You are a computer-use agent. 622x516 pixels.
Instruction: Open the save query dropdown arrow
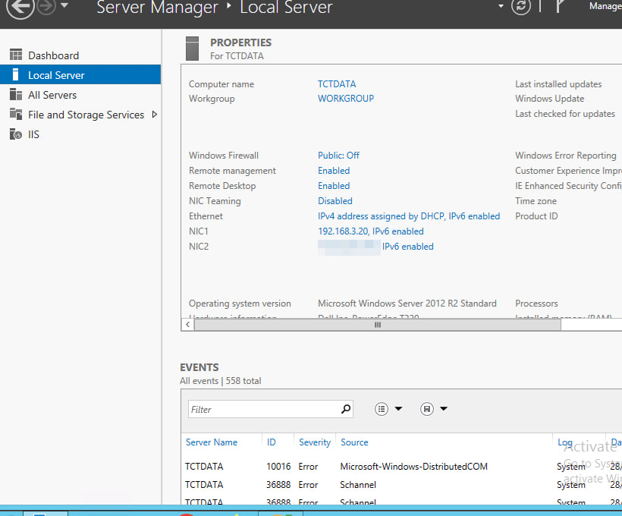click(x=444, y=409)
